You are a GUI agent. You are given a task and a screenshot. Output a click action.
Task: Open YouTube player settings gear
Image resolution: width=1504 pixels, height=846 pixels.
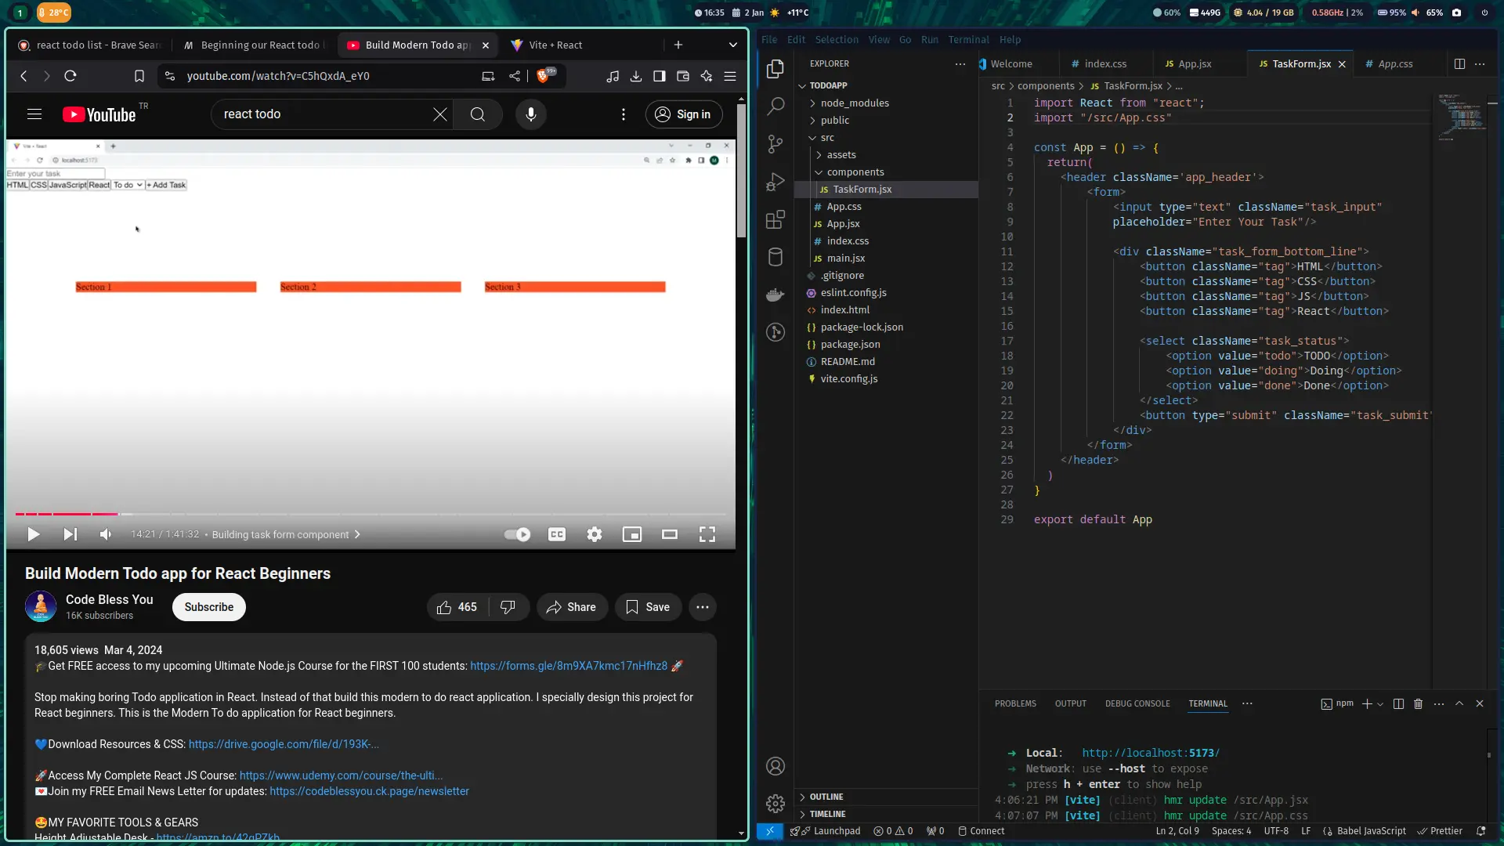coord(595,534)
